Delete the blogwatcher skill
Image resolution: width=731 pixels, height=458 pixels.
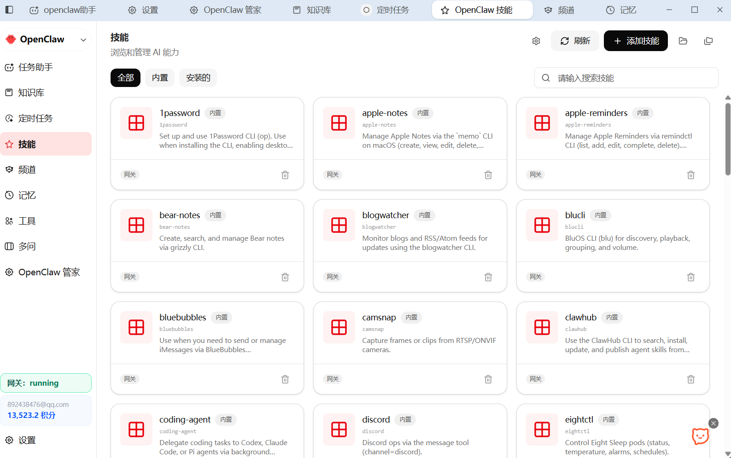[488, 277]
